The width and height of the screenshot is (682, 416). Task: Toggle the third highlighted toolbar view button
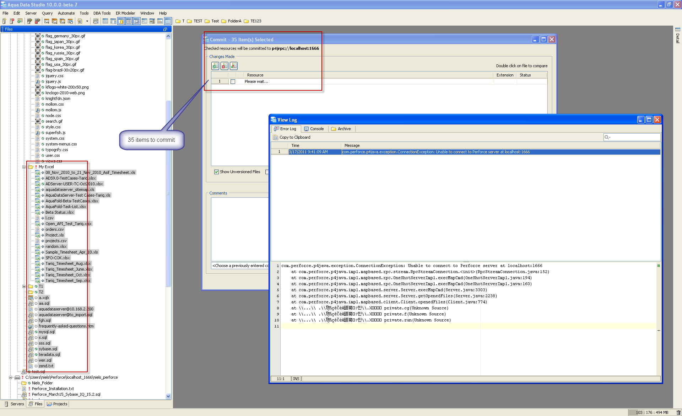coord(136,21)
